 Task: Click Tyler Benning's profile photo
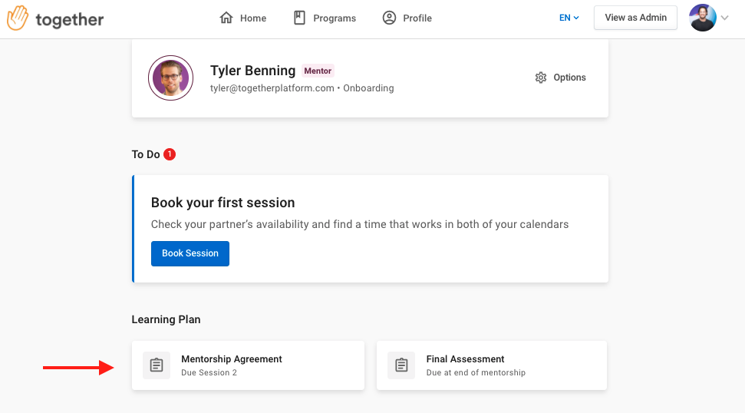(x=170, y=78)
